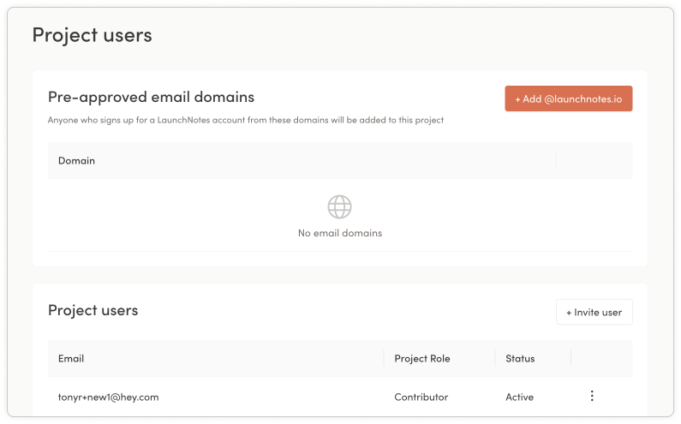Click the globe icon above No email domains
Screen dimensions: 681x424
tap(340, 206)
